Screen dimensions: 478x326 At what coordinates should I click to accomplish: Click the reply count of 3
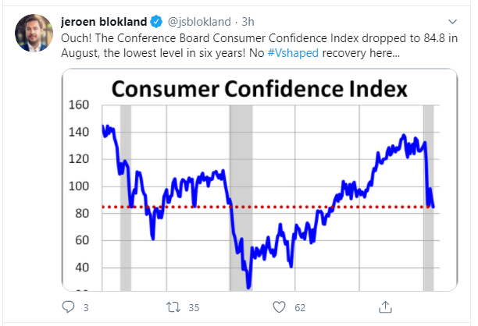pos(86,307)
